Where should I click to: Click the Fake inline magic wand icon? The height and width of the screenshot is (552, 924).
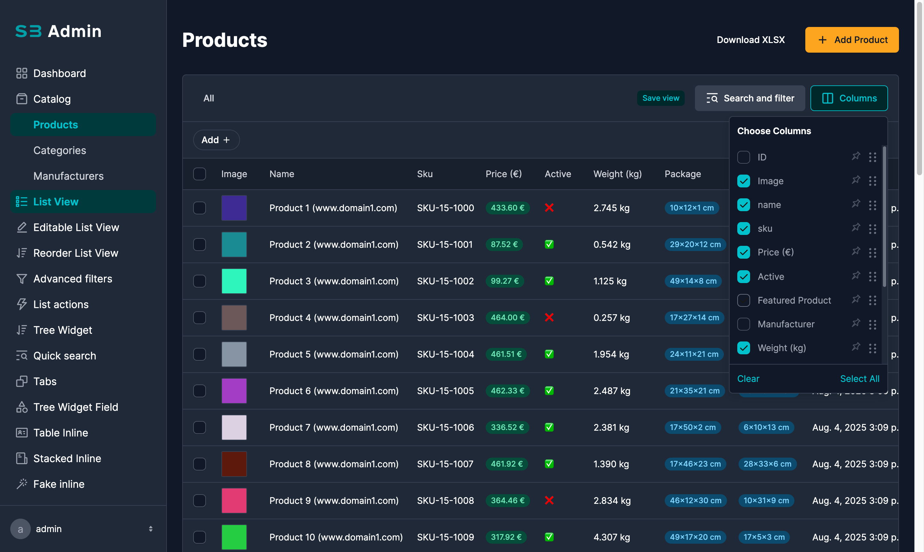21,484
